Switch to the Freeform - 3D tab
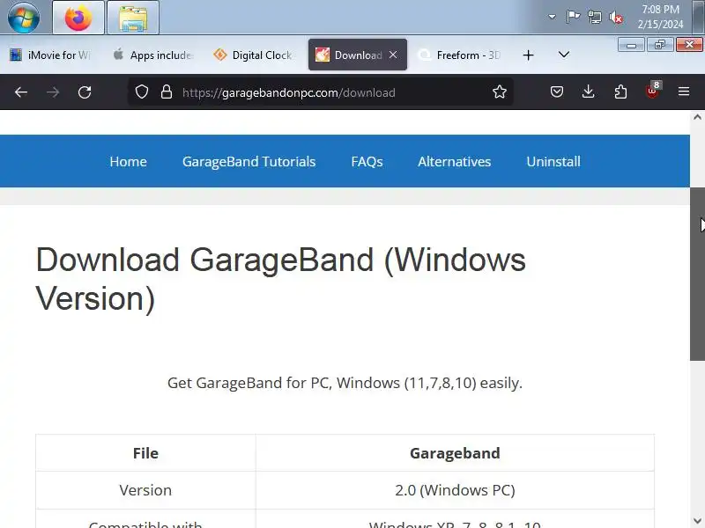 (x=460, y=55)
